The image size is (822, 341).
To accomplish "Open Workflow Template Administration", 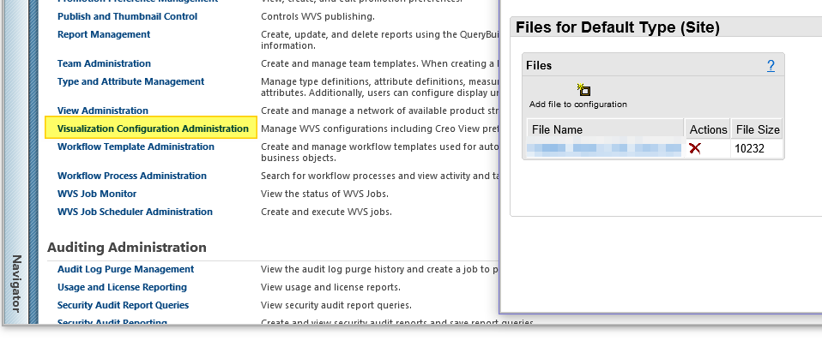I will [136, 147].
